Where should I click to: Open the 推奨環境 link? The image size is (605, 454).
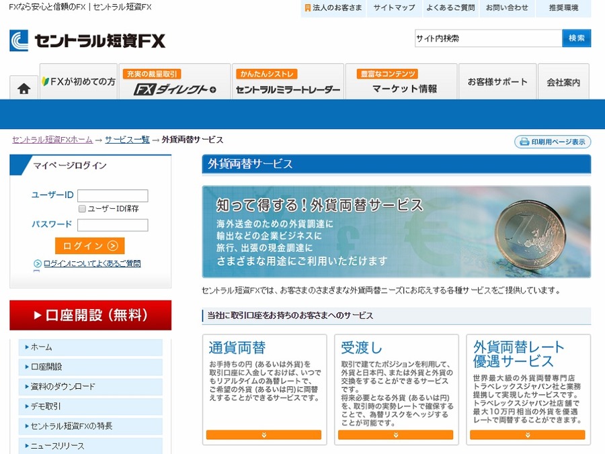tap(563, 7)
